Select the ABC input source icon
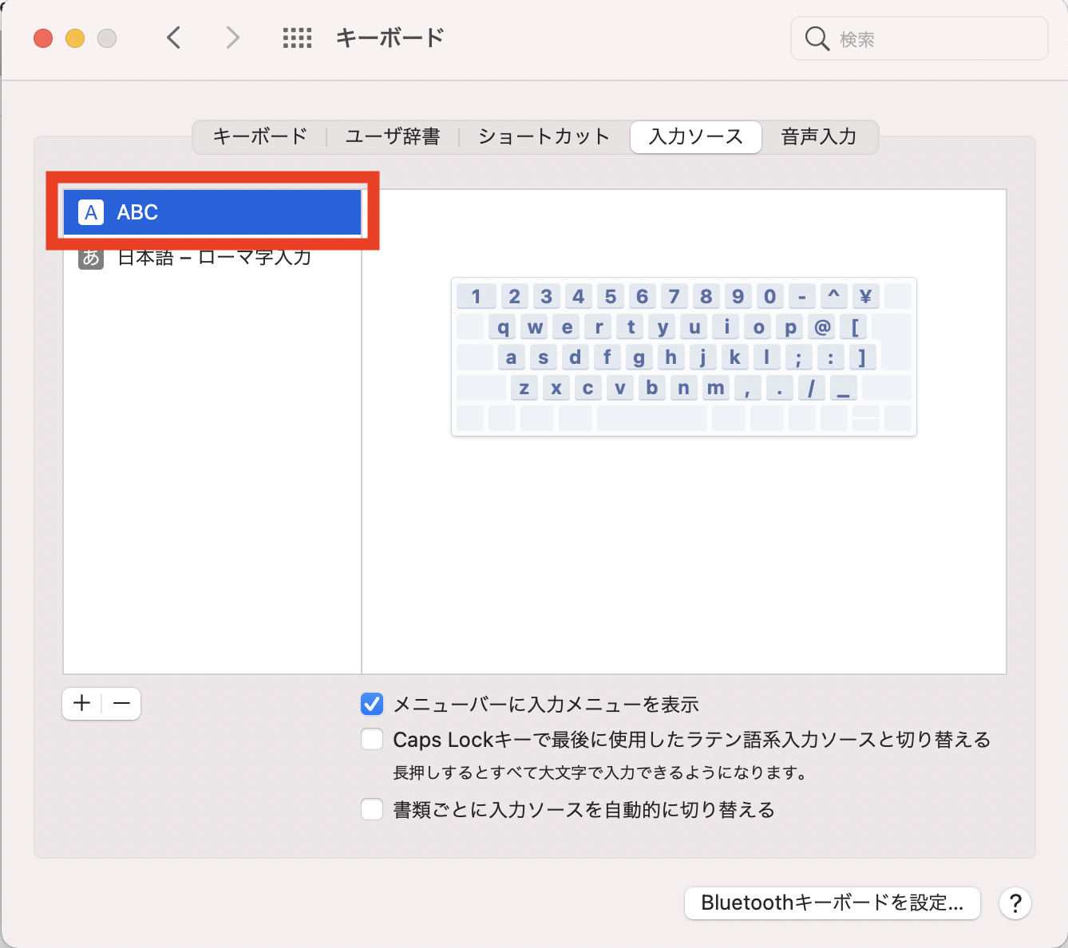Screen dimensions: 1068x948 coord(91,212)
